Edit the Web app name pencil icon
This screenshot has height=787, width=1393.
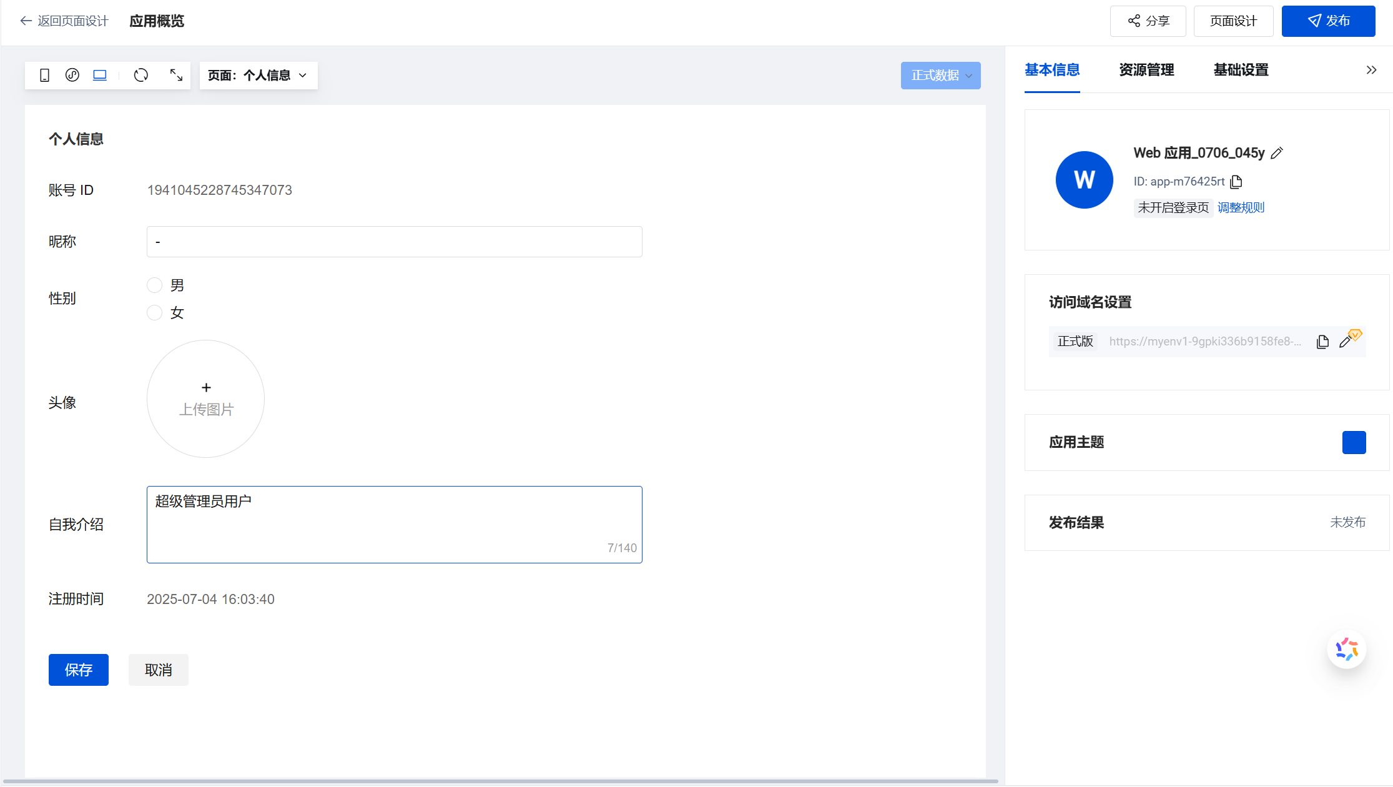tap(1277, 153)
